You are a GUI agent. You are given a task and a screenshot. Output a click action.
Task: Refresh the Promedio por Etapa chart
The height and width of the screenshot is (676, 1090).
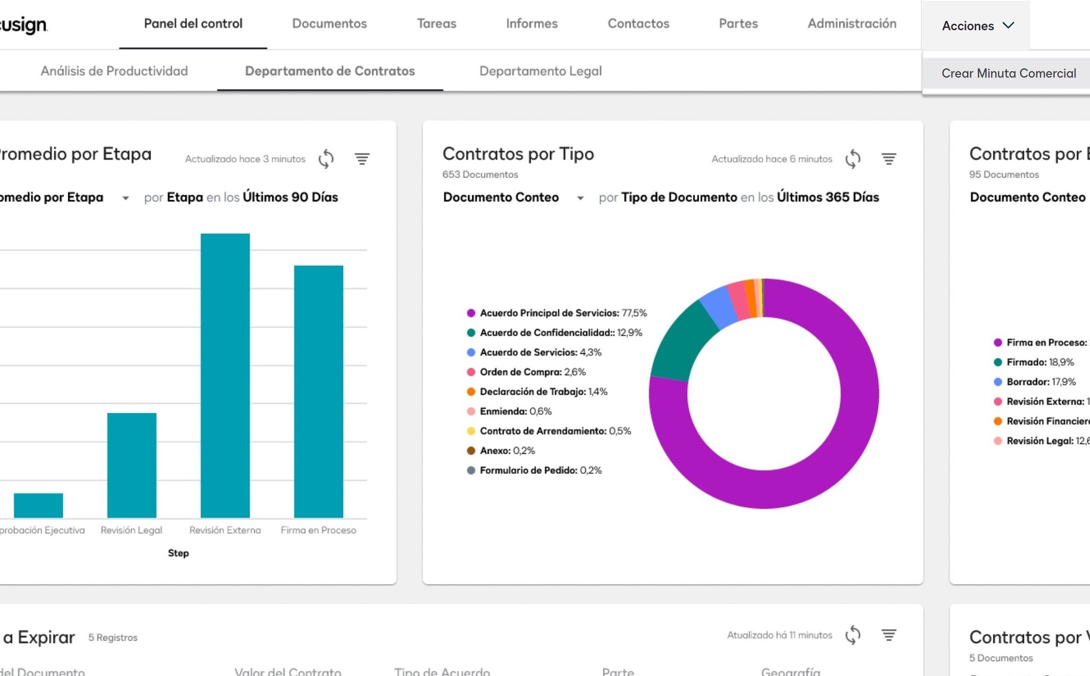326,159
